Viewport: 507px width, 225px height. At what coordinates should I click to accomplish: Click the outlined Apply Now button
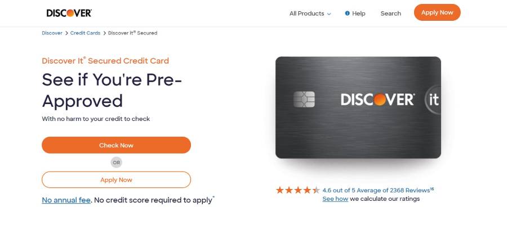tap(117, 179)
